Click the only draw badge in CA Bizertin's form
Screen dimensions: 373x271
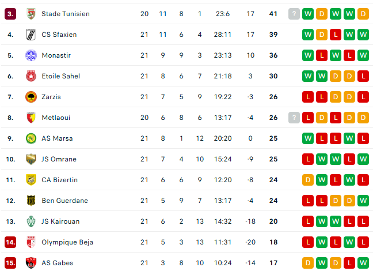tap(308, 180)
